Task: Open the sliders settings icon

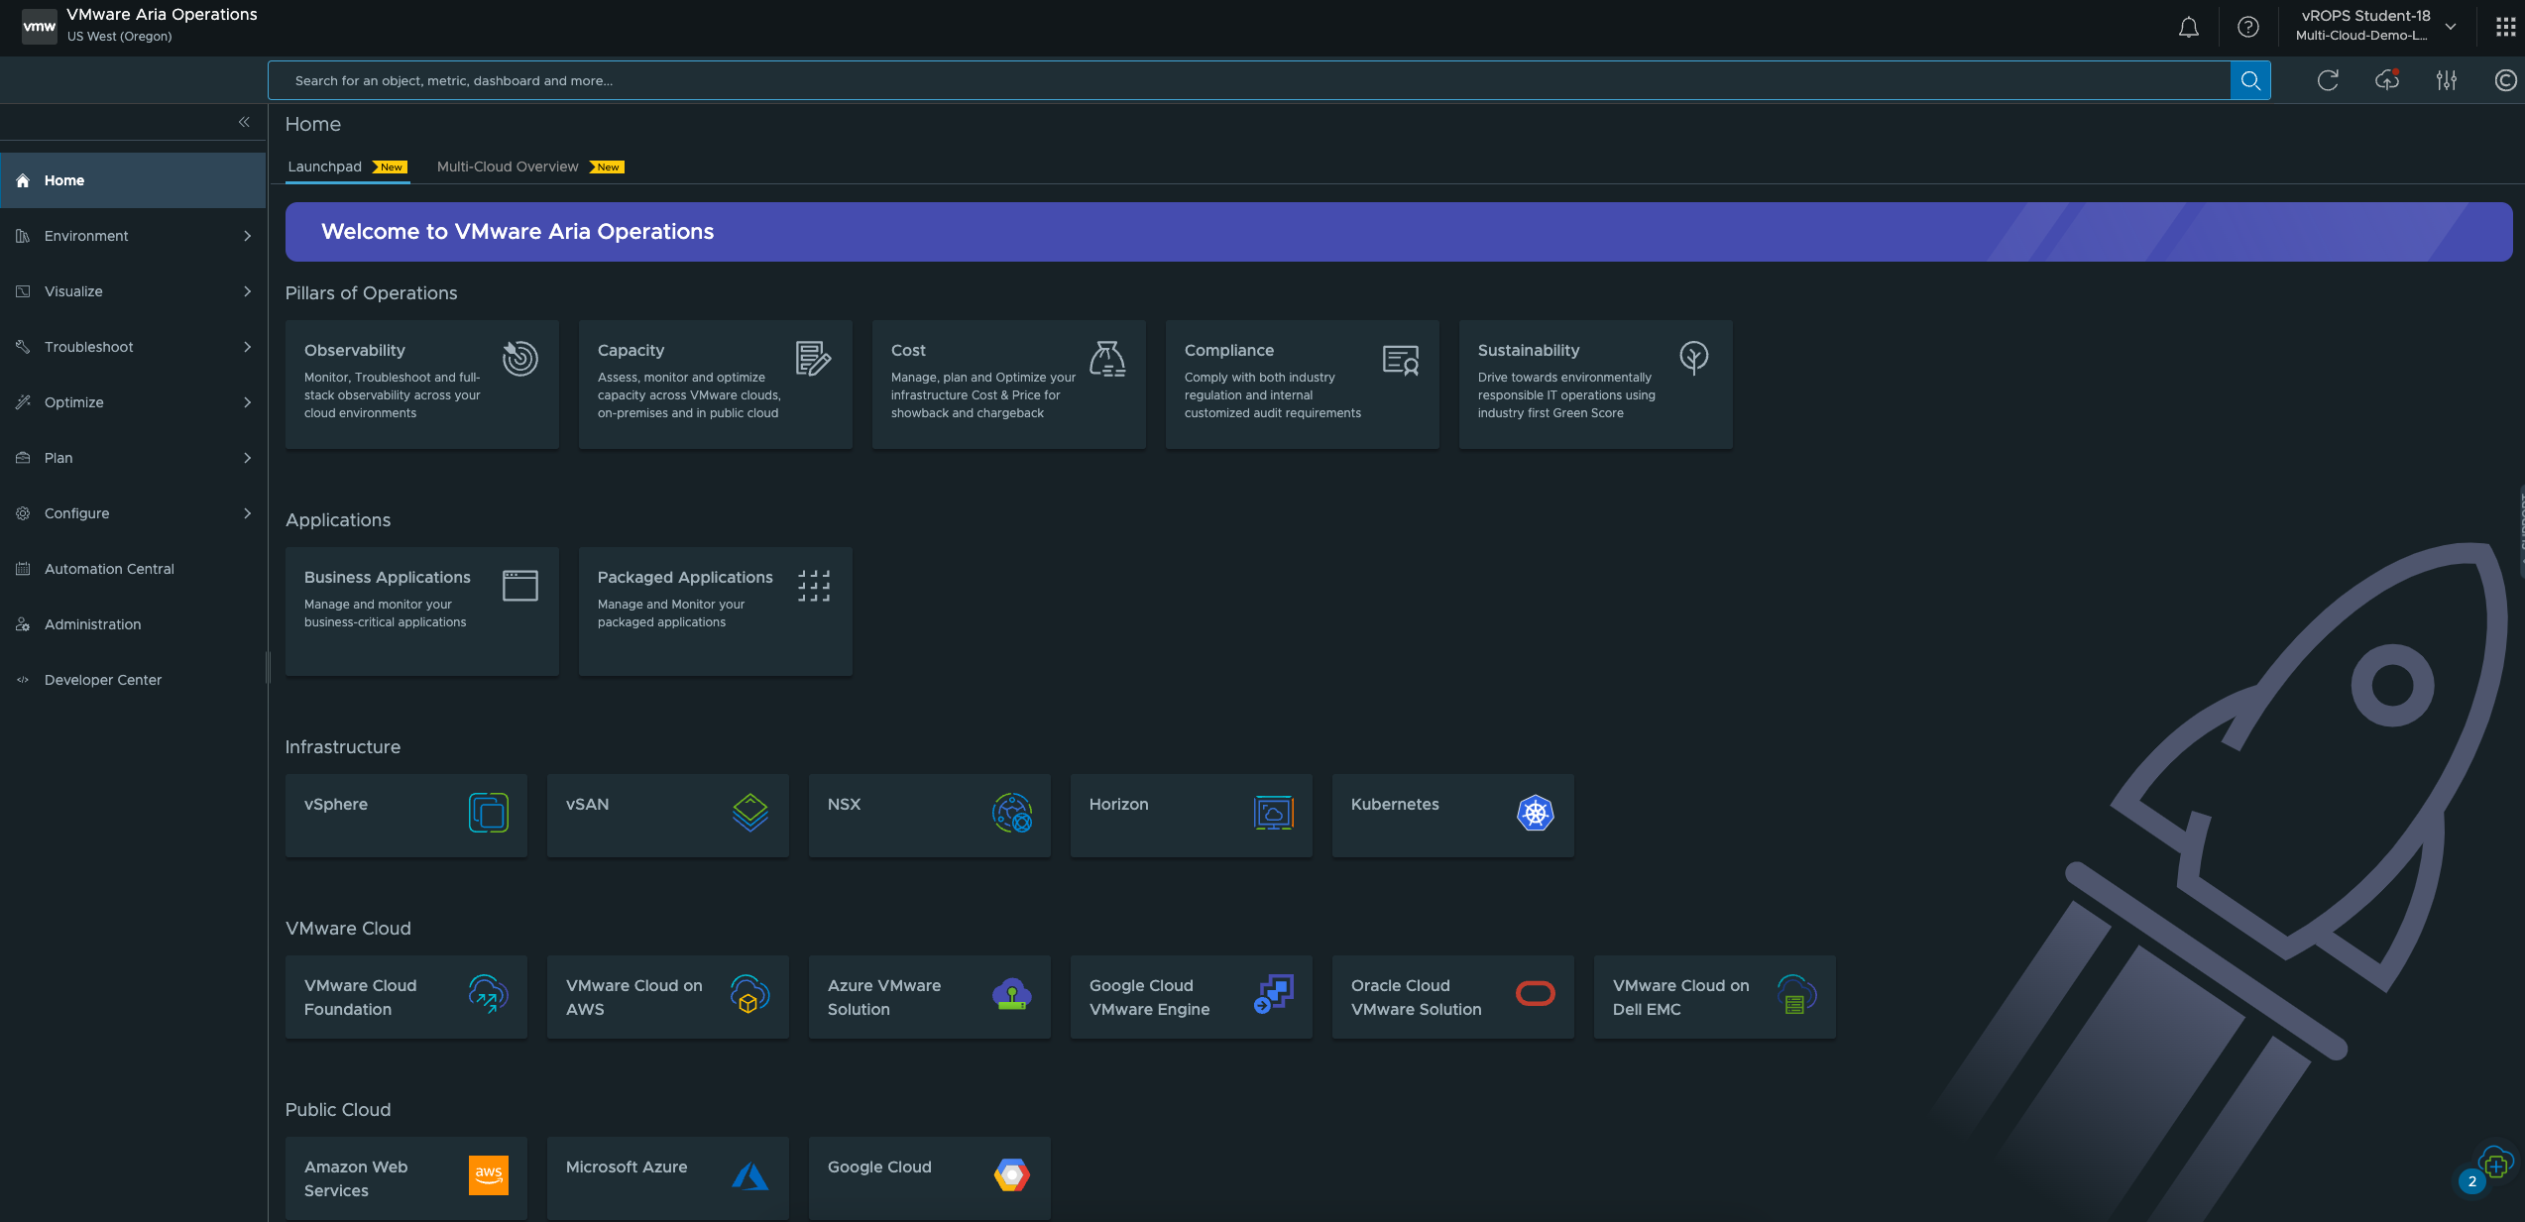Action: (2446, 80)
